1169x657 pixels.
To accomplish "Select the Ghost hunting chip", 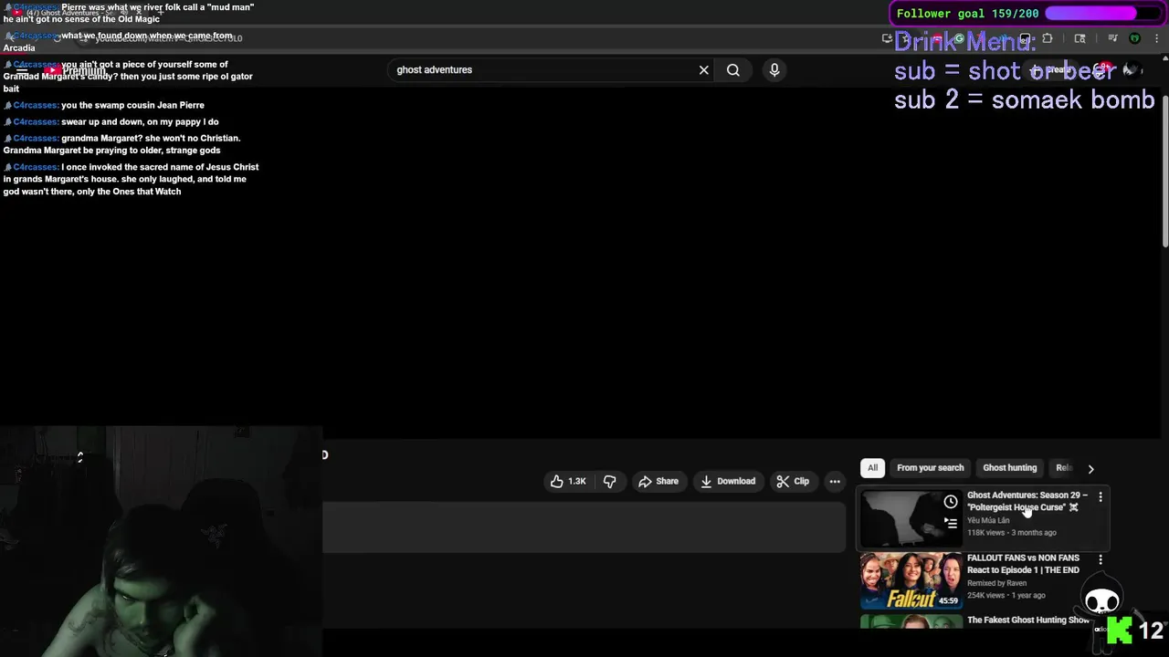I will [x=1009, y=468].
